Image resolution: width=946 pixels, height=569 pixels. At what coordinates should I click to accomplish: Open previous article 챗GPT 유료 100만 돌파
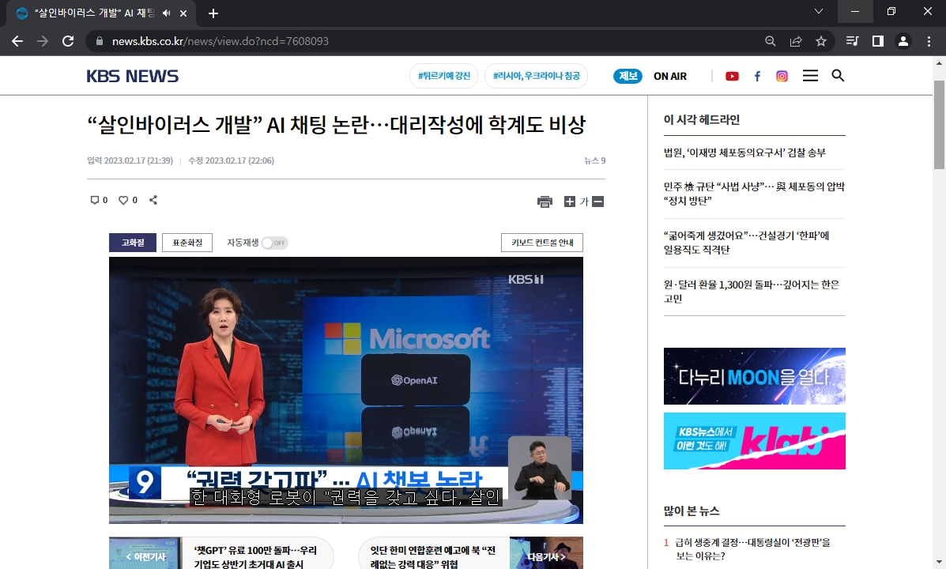click(x=220, y=552)
